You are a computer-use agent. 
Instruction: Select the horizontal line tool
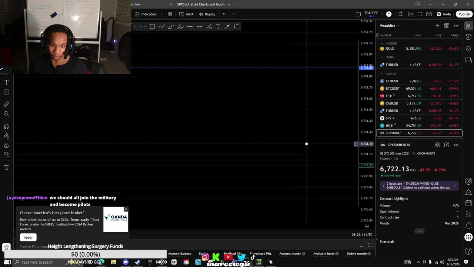click(199, 26)
